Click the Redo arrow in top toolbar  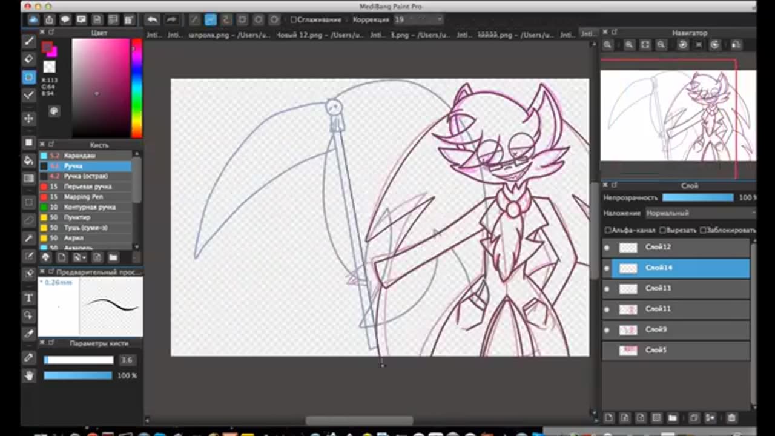coord(171,20)
